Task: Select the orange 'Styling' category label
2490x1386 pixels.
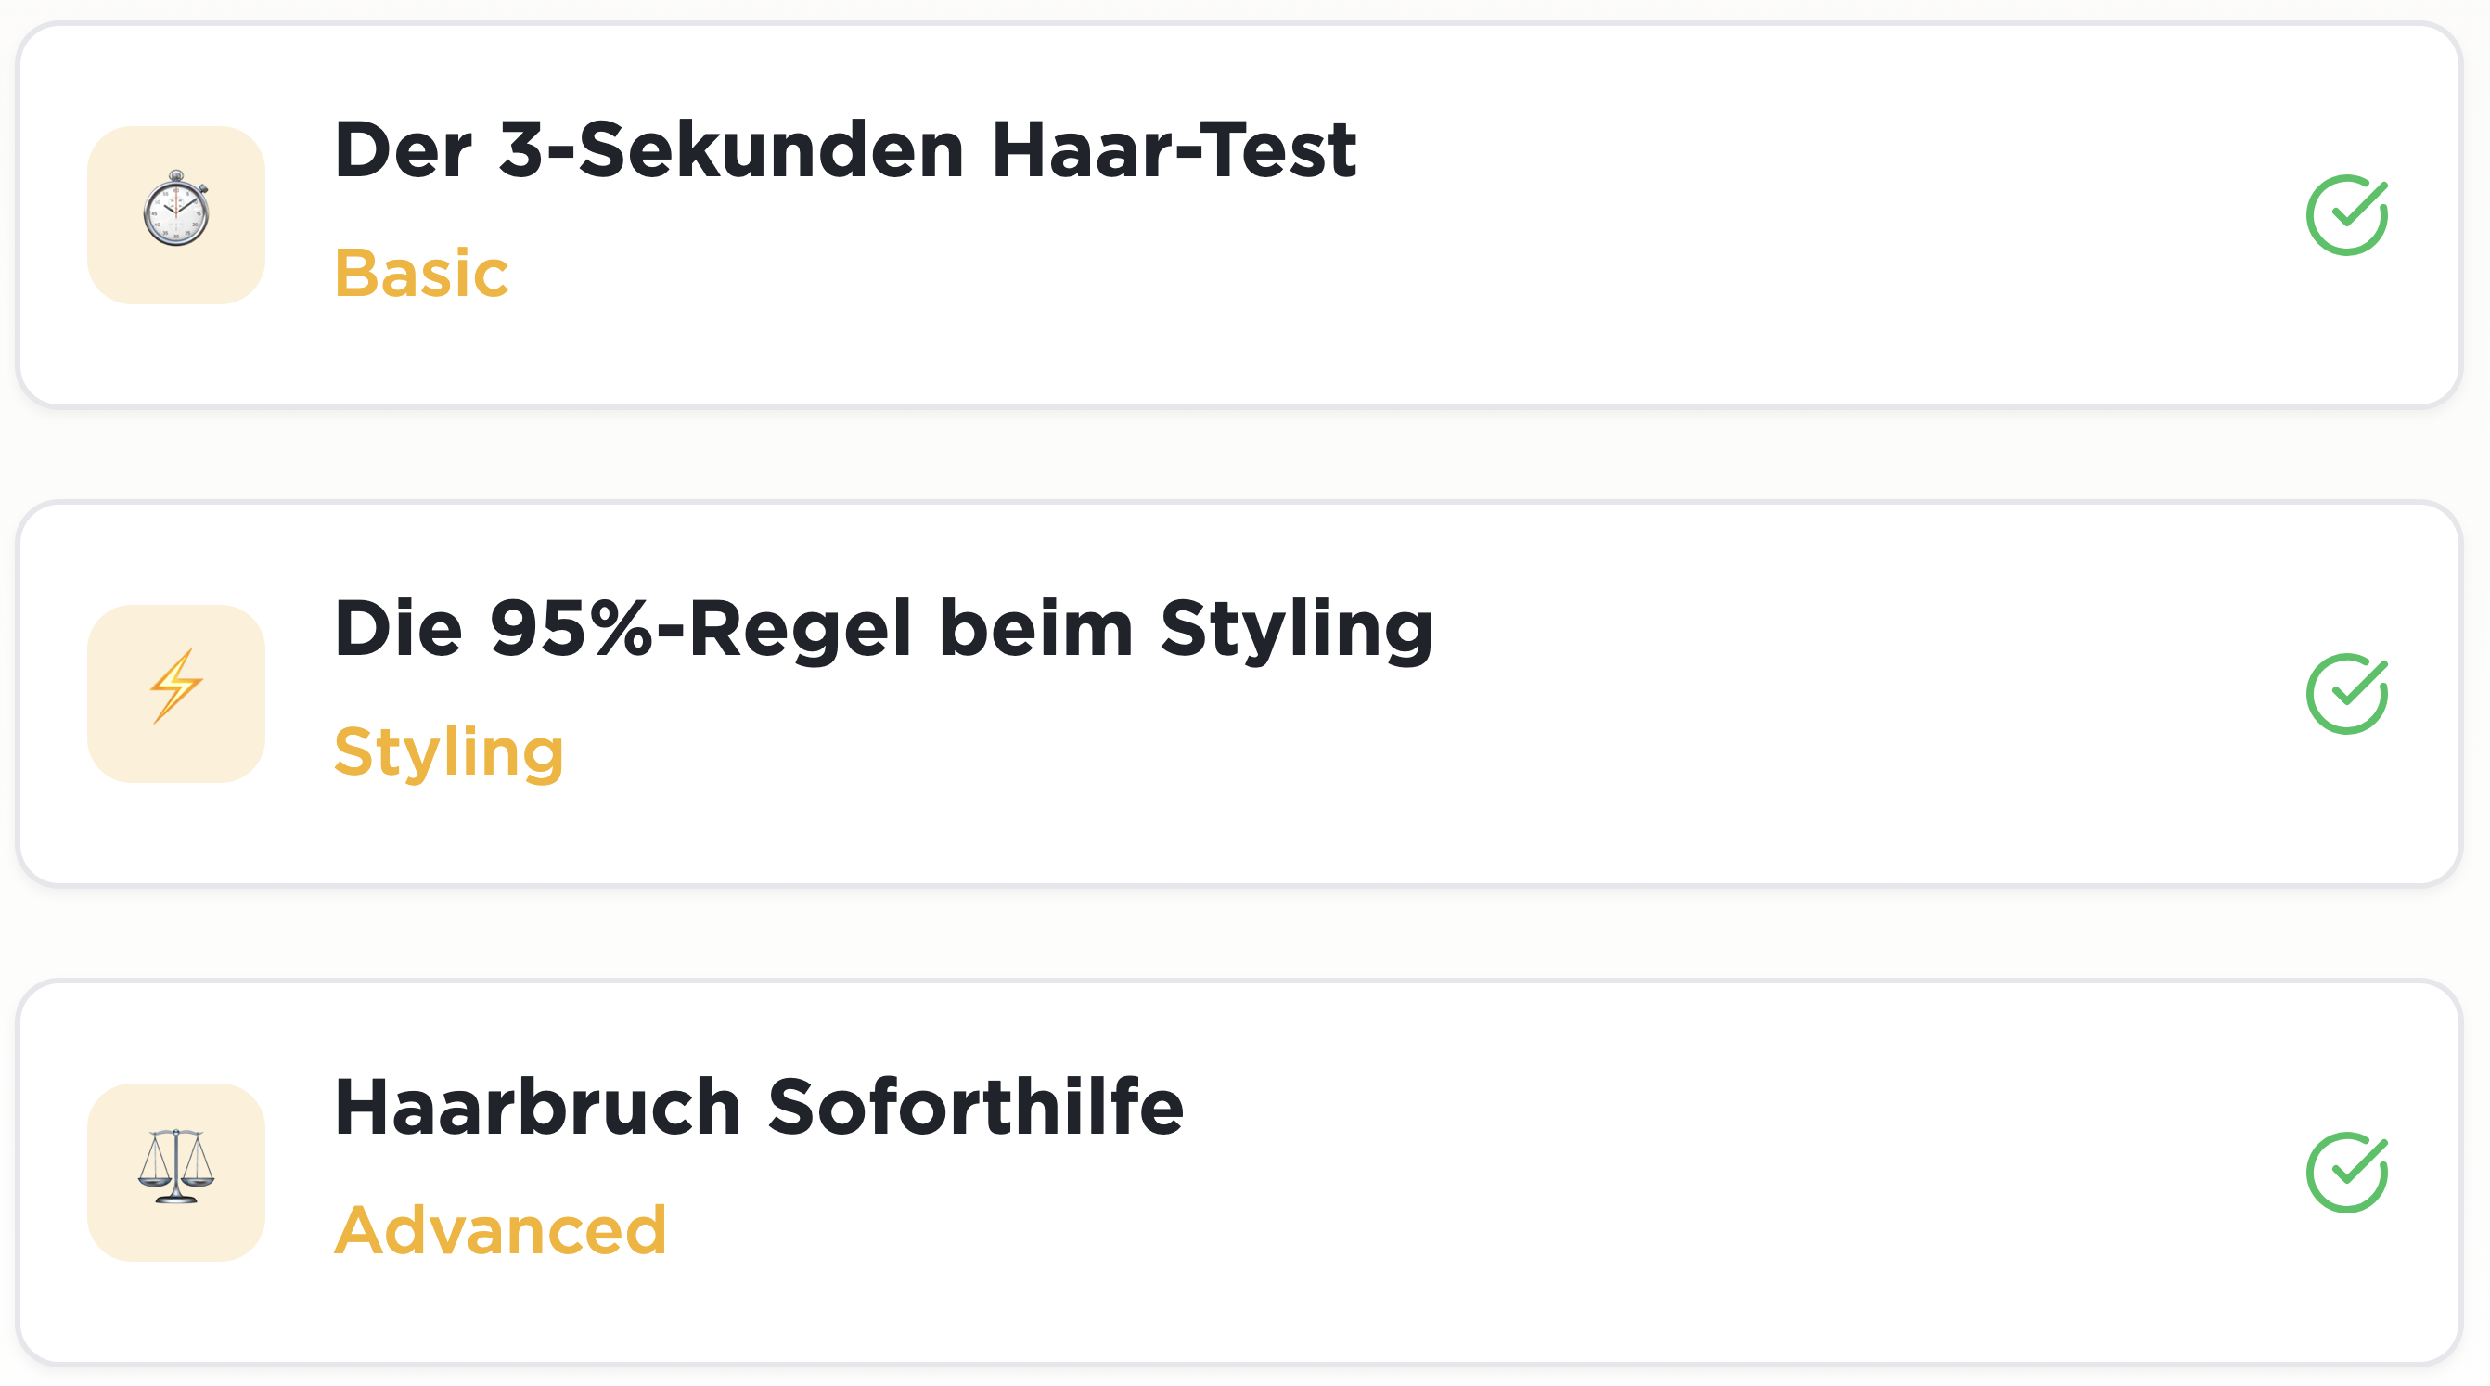Action: (448, 753)
